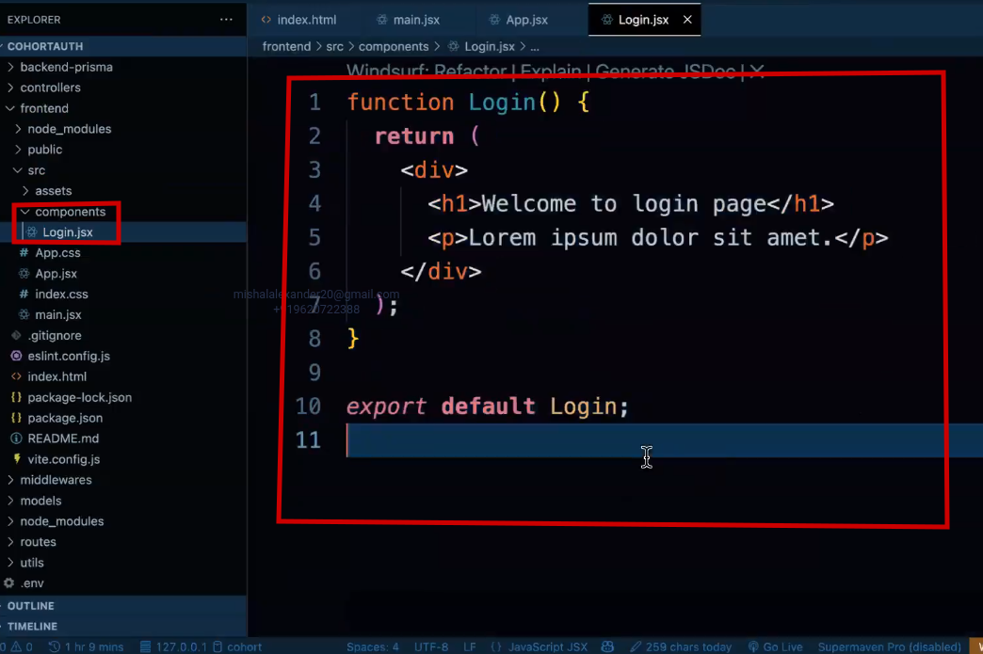Open 1 hr 9 mins time tracker
The image size is (983, 654).
[87, 647]
